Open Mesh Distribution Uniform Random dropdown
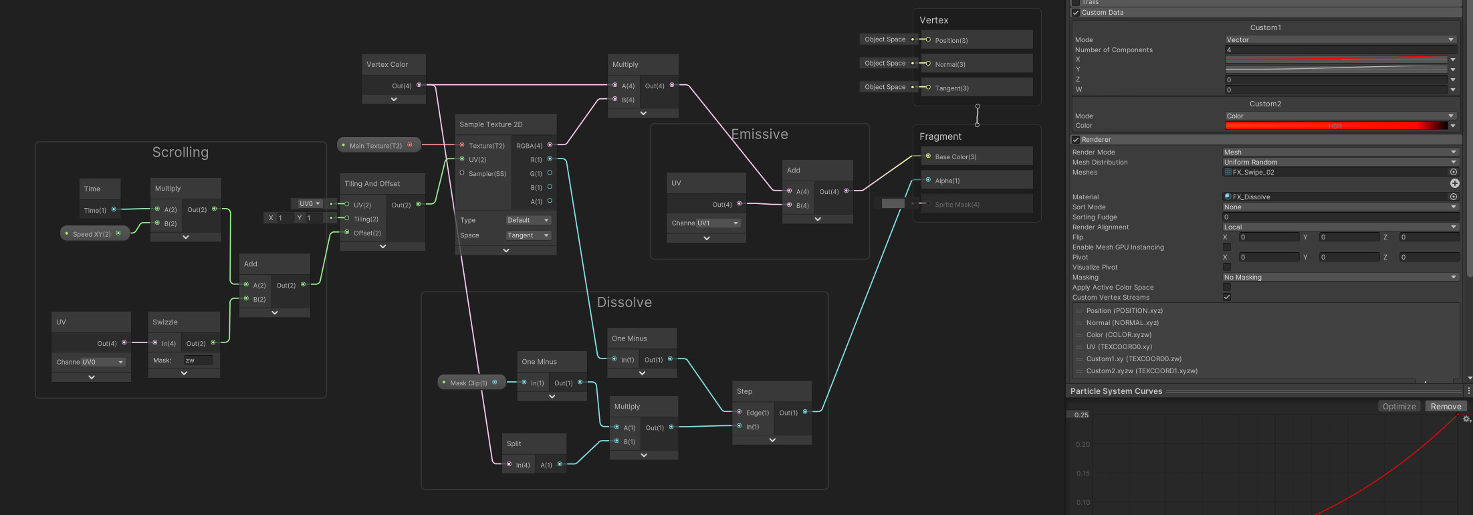The height and width of the screenshot is (515, 1473). click(x=1341, y=162)
